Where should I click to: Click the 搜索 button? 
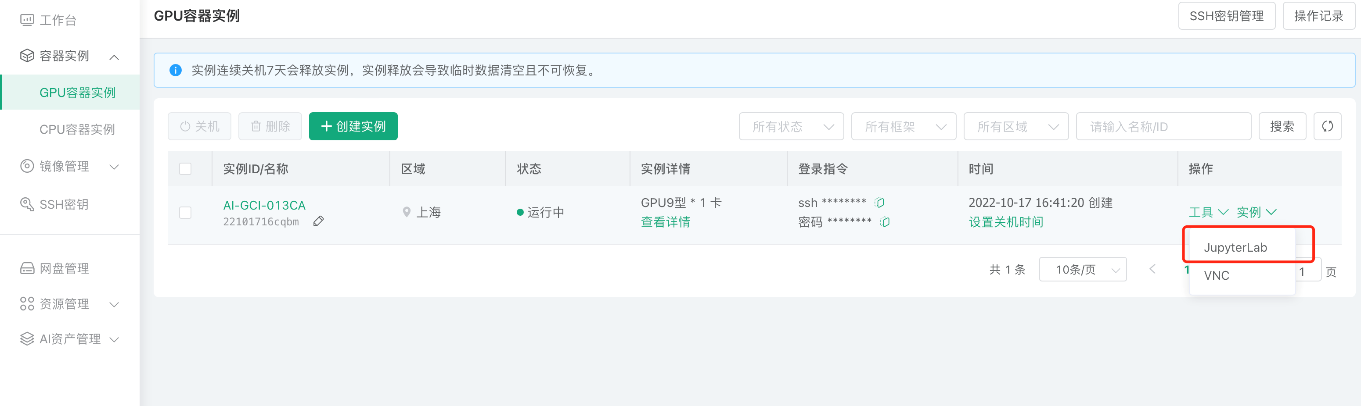click(1282, 126)
